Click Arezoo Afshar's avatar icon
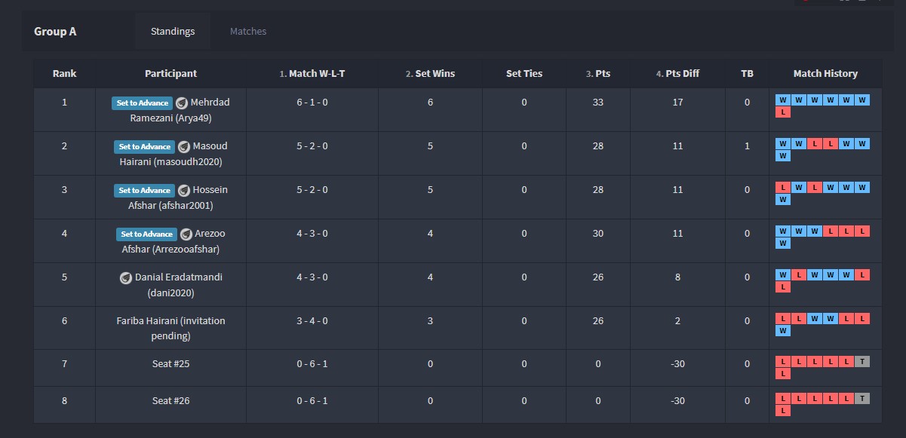This screenshot has height=438, width=906. (186, 234)
